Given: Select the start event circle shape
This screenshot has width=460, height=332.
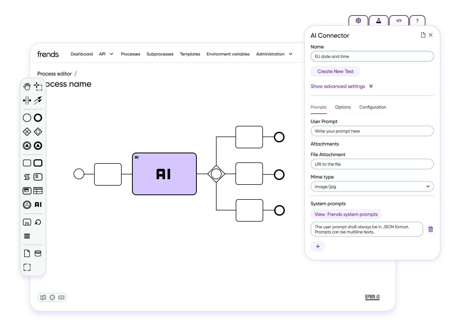Looking at the screenshot, I should 27,118.
